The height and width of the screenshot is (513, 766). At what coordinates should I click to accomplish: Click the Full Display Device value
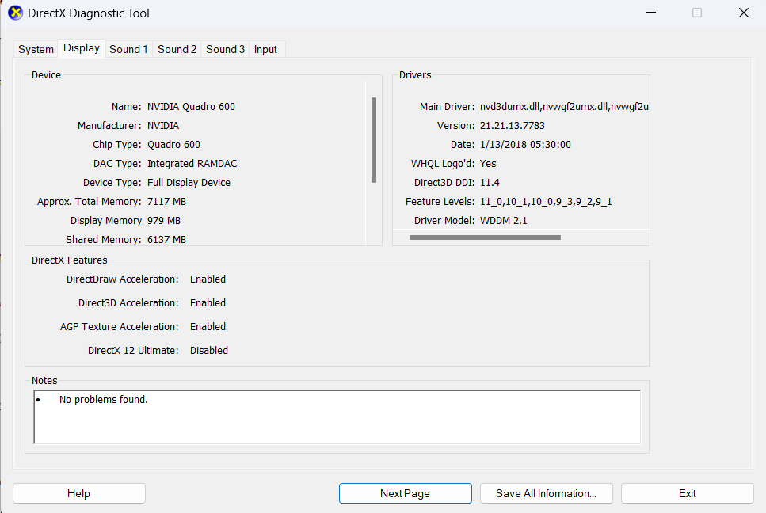189,183
